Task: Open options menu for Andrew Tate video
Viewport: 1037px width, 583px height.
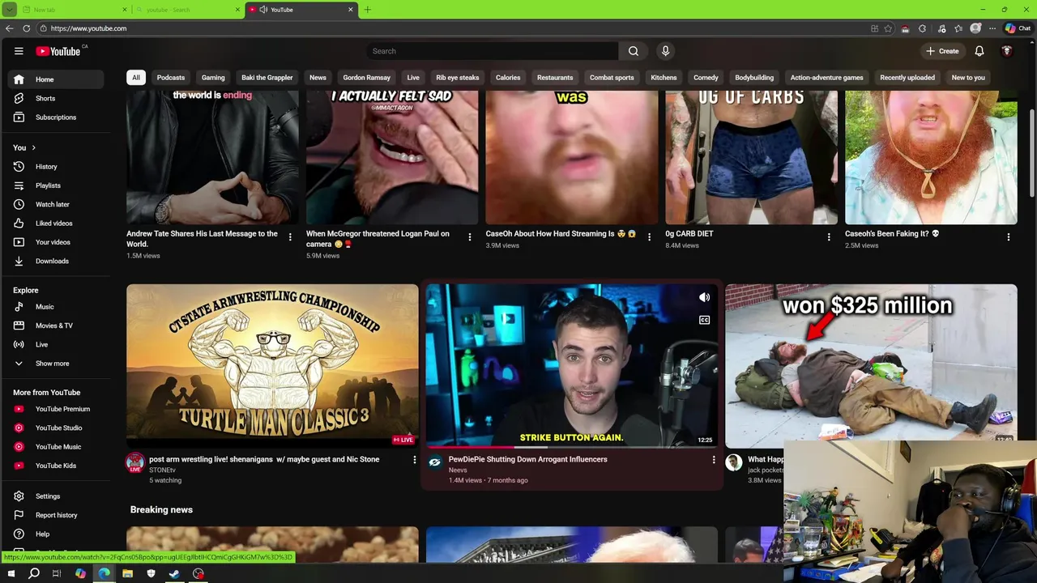Action: (290, 237)
